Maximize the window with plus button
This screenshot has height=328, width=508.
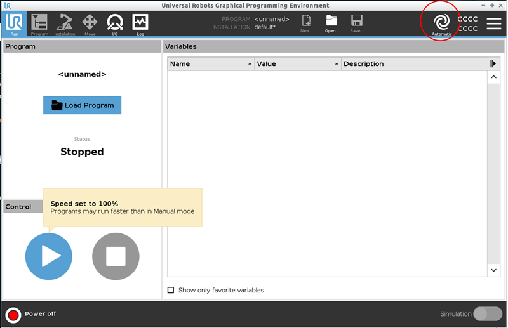(491, 5)
